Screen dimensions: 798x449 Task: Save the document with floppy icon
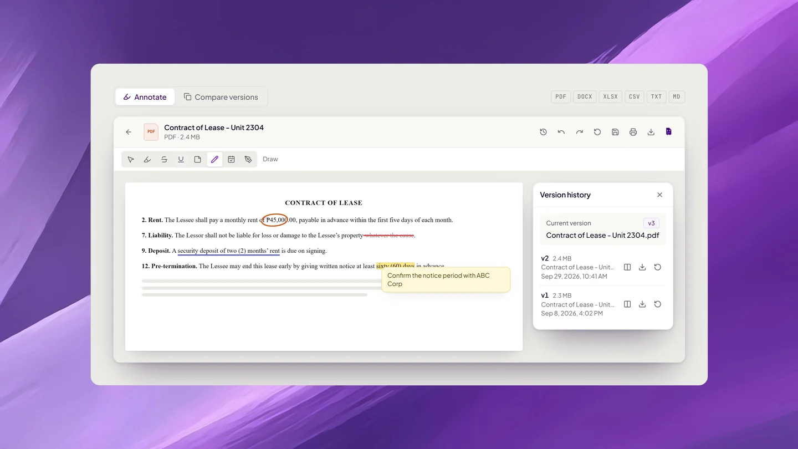(615, 132)
